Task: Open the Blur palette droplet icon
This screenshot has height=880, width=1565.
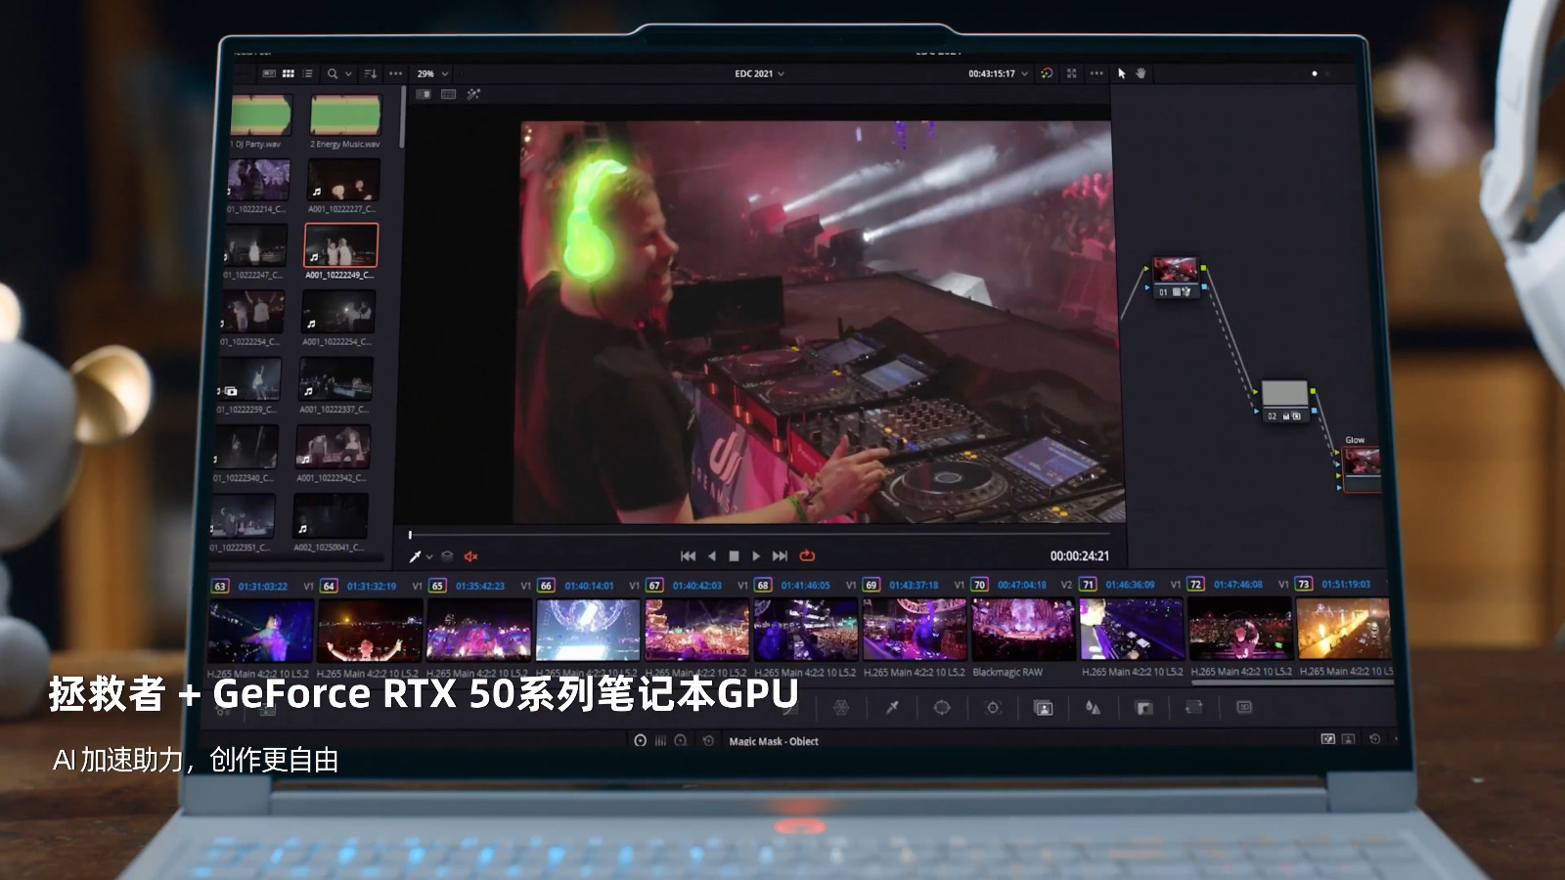Action: coord(1093,707)
